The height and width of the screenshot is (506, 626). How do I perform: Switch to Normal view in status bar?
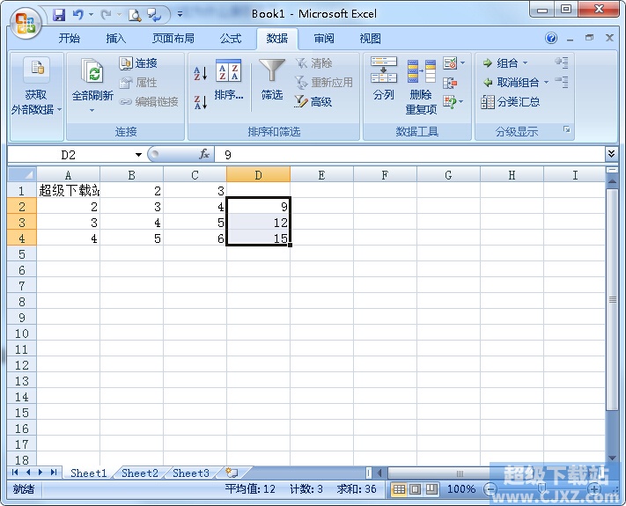399,489
